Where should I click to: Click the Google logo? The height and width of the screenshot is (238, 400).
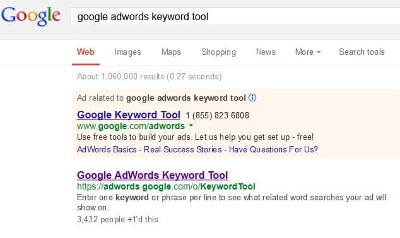31,16
